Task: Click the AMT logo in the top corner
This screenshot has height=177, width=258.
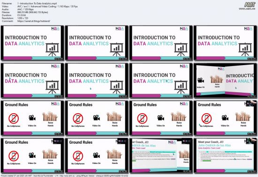Action: pos(250,5)
